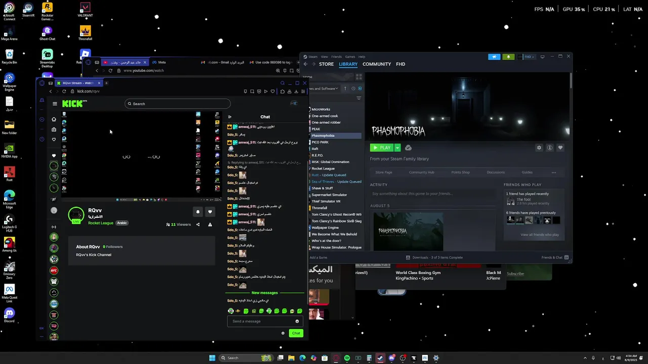
Task: Click Steam library ready-to-play icon
Action: pyautogui.click(x=360, y=88)
